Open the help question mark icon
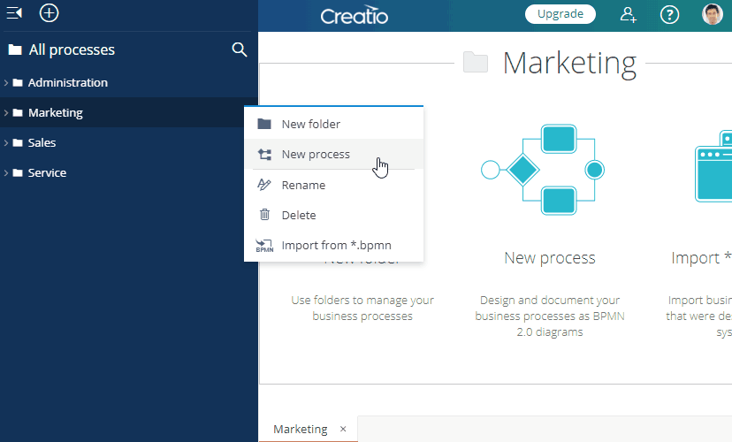The height and width of the screenshot is (442, 732). tap(669, 14)
